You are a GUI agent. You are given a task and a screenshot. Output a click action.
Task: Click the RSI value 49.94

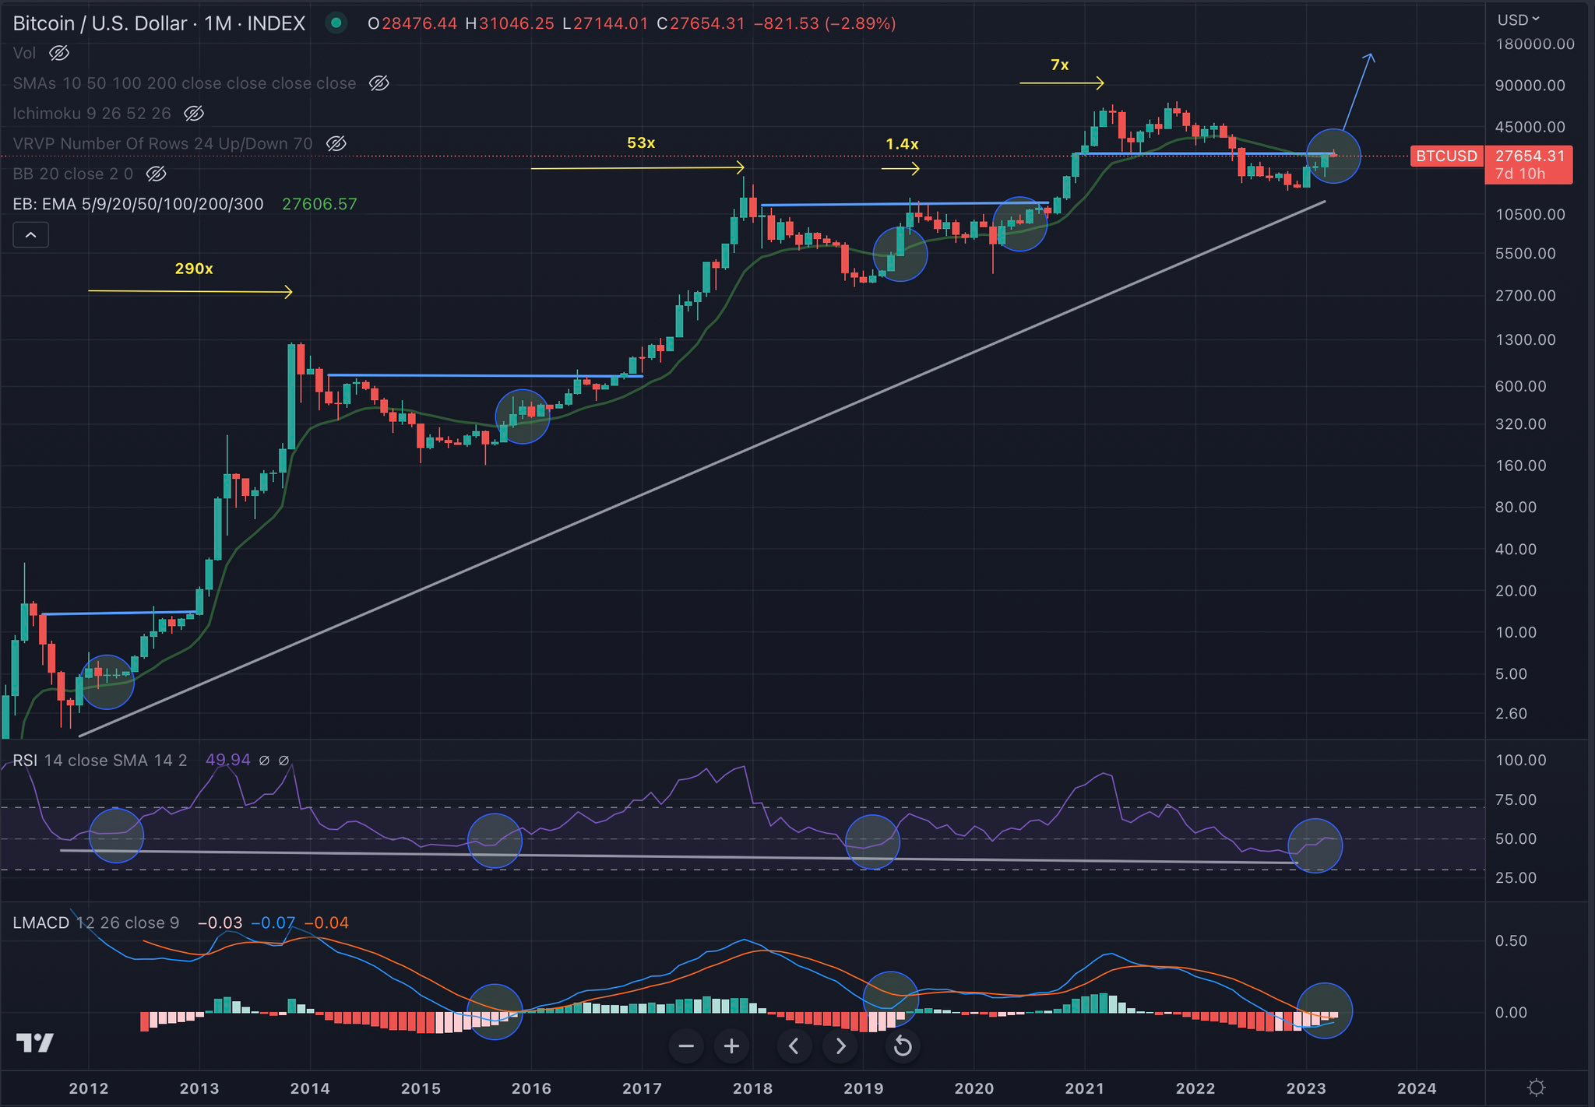pos(228,760)
